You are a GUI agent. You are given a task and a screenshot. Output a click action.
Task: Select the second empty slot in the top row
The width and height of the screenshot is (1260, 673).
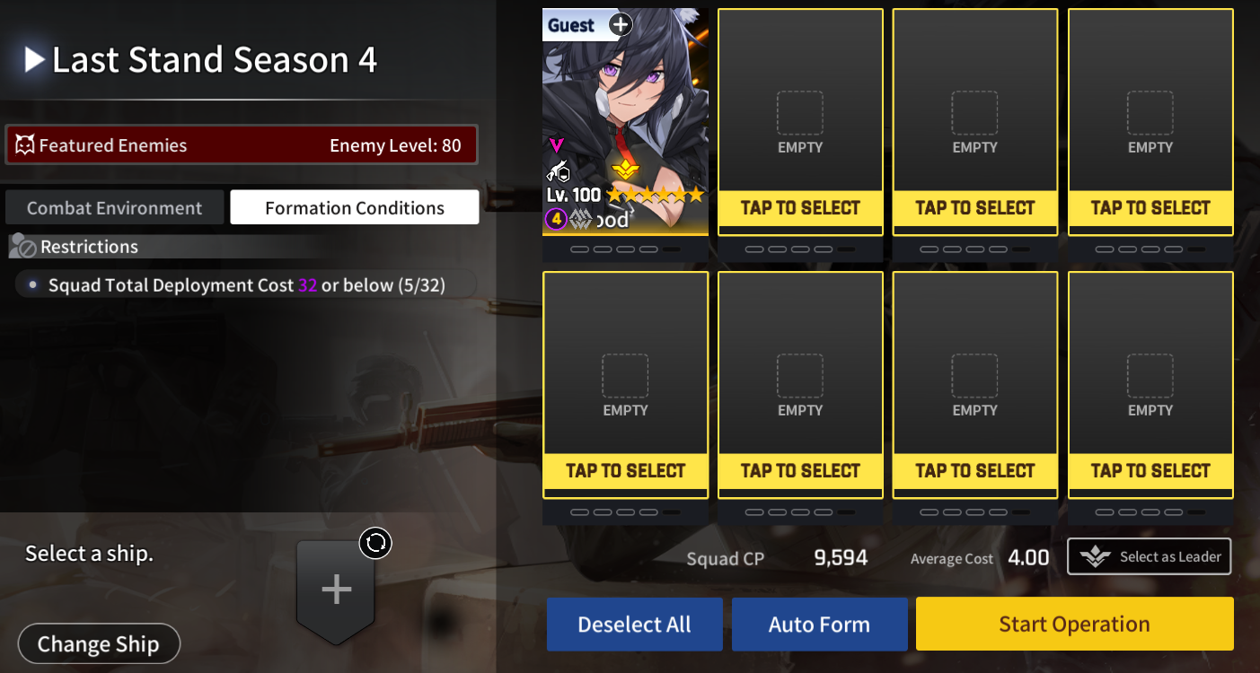coord(975,122)
